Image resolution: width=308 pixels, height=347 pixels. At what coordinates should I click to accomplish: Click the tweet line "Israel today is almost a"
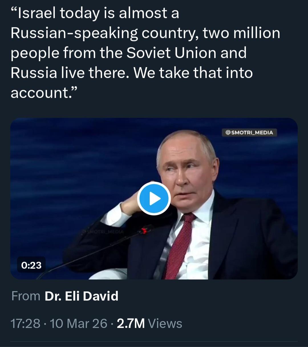coord(95,13)
